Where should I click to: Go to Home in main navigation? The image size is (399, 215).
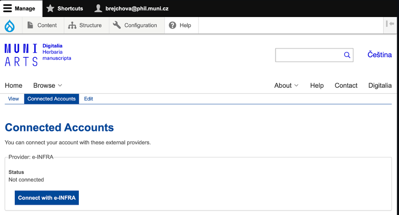click(x=13, y=85)
